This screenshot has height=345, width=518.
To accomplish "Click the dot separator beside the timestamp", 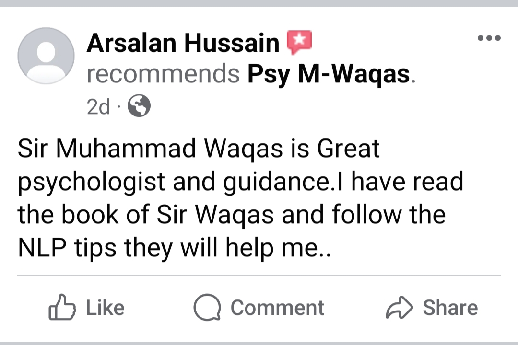I will tap(118, 106).
